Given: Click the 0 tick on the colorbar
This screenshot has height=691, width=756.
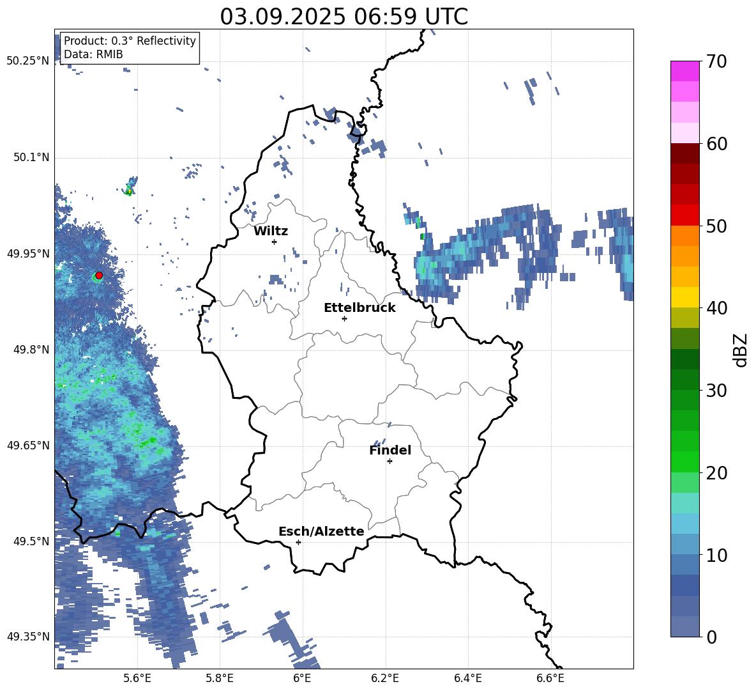Looking at the screenshot, I should pos(711,637).
